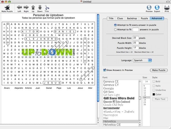The image size is (171, 129).
Task: Click the Right arrow toolbar icon
Action: click(x=26, y=7)
